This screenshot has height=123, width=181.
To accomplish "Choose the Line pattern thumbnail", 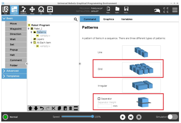I will 141,52.
